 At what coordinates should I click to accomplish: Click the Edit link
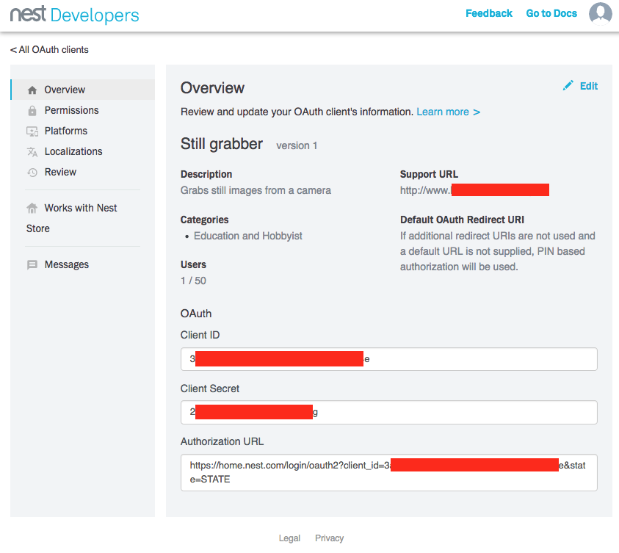point(589,86)
